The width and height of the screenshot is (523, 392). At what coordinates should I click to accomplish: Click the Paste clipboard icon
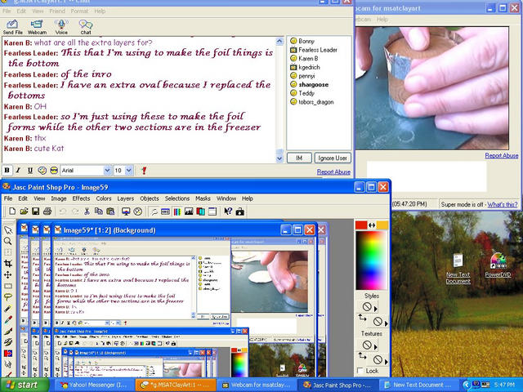pos(110,212)
